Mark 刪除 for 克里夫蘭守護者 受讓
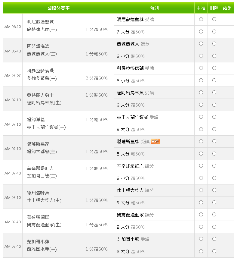This screenshot has width=237, height=261. point(214,117)
